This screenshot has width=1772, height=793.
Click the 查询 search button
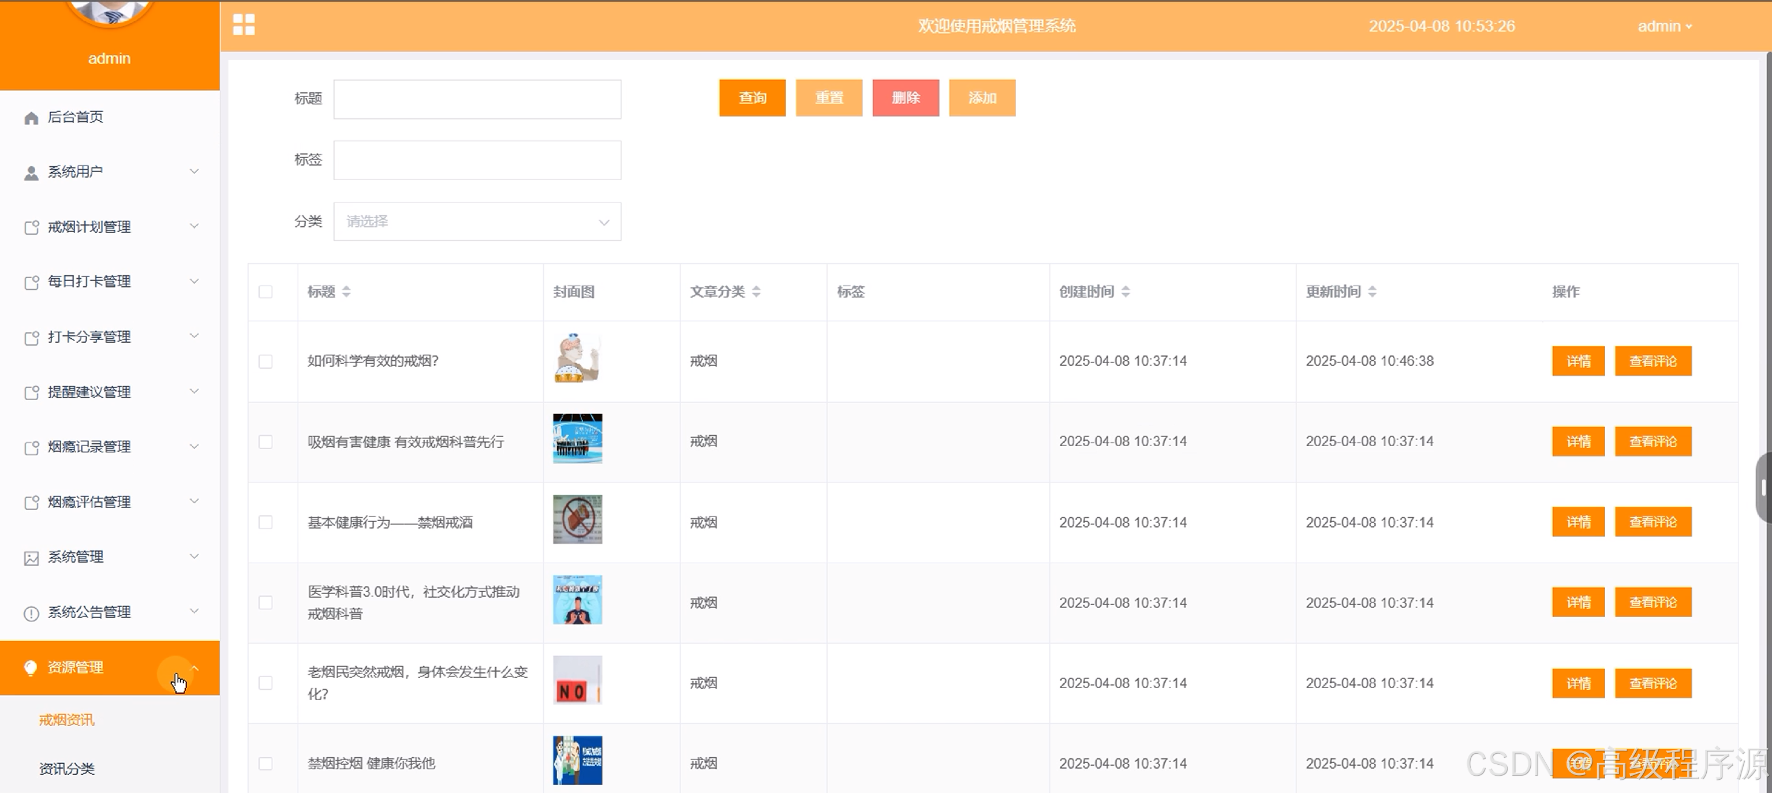pyautogui.click(x=752, y=98)
